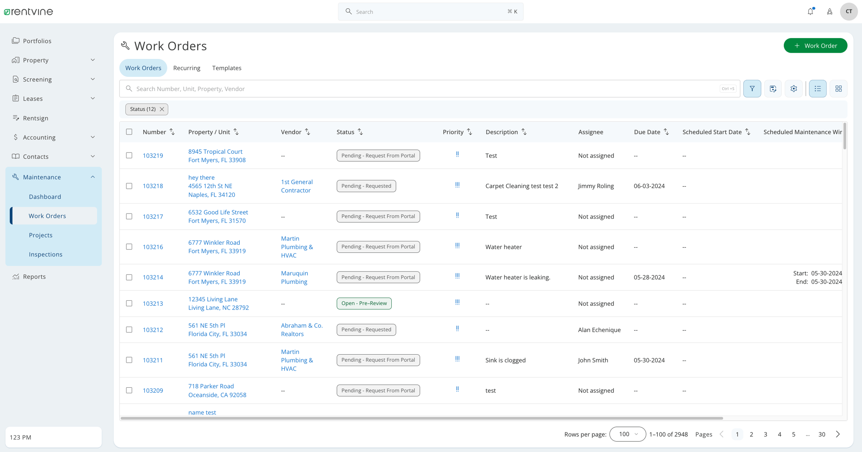862x452 pixels.
Task: Select Maintenance in the sidebar
Action: pos(41,177)
